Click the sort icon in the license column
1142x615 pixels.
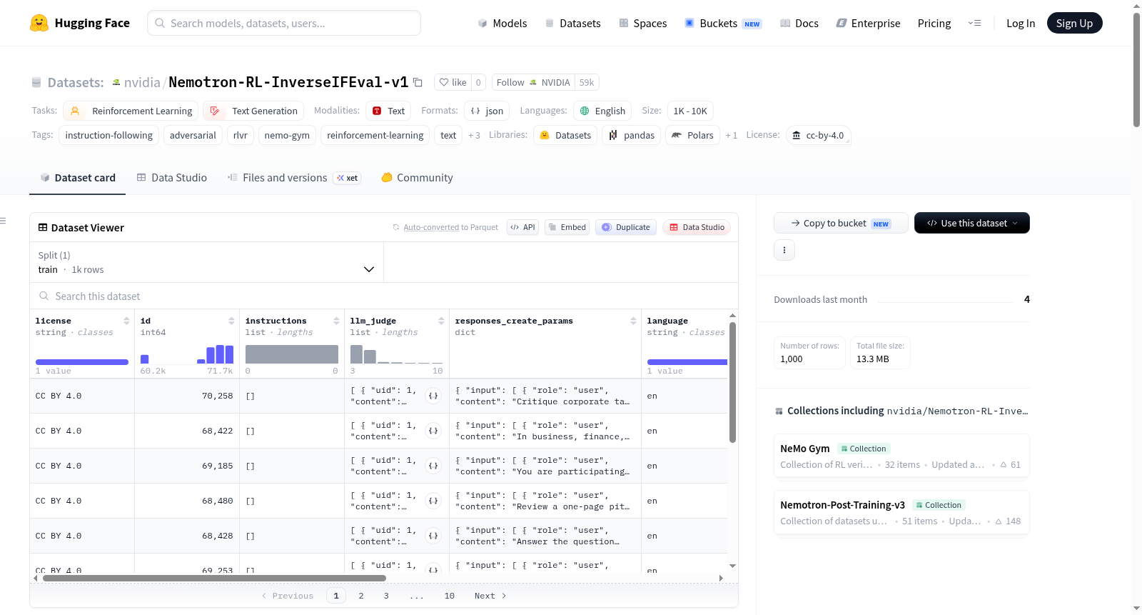pyautogui.click(x=126, y=321)
